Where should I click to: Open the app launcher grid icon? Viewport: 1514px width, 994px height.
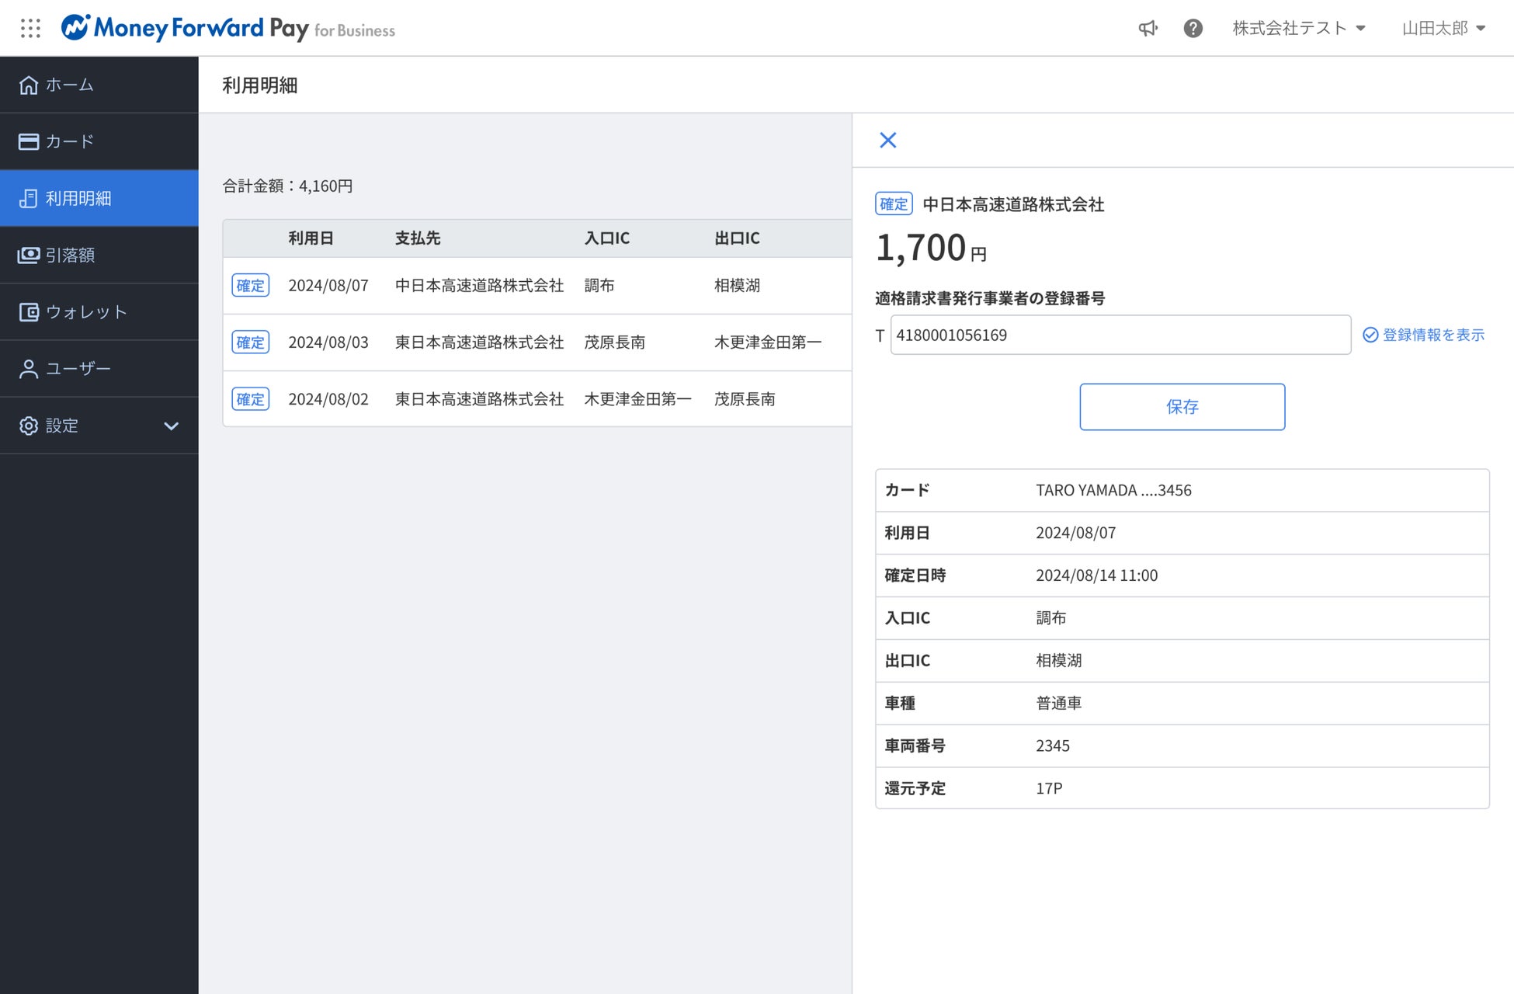(30, 29)
